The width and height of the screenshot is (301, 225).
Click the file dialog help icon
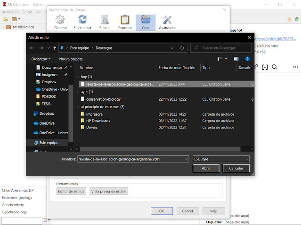tap(247, 59)
